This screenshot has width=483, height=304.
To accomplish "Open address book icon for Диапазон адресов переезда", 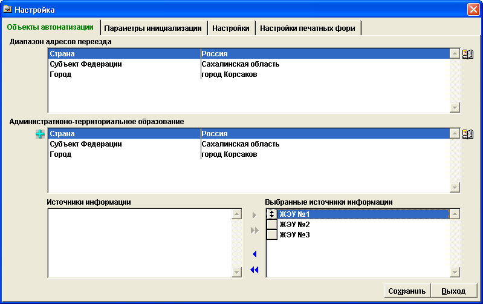I will tap(467, 54).
